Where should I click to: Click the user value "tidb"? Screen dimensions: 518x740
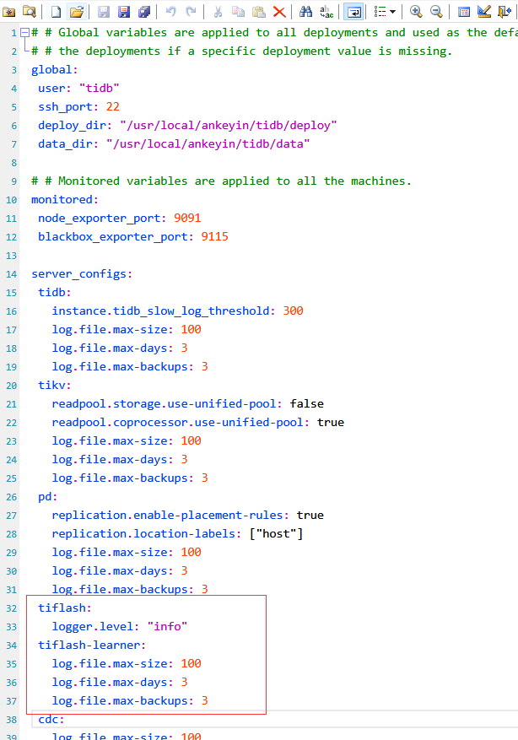(x=99, y=89)
